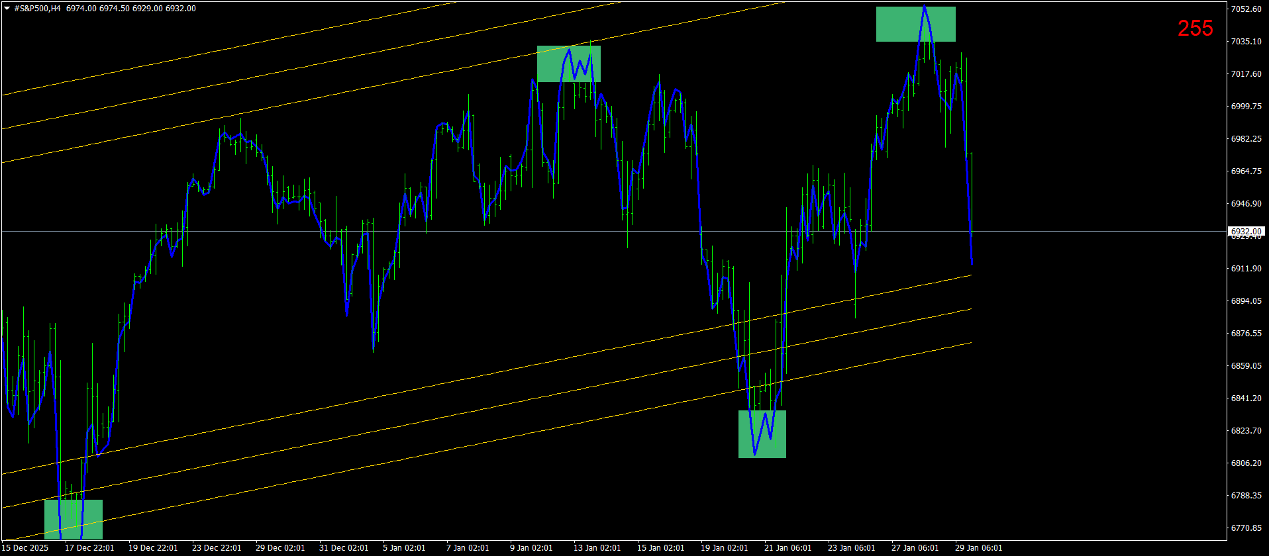Click the 7 Jan 02:01 time label
This screenshot has width=1269, height=556.
tap(468, 548)
